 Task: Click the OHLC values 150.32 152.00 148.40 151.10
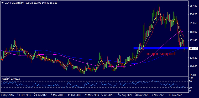(41, 3)
